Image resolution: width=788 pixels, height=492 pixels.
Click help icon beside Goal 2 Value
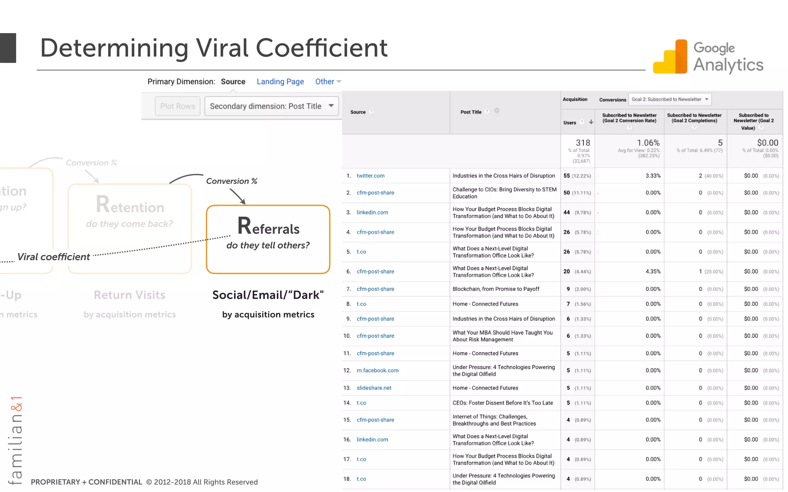tap(761, 128)
